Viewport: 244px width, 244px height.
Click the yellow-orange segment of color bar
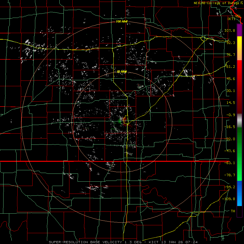239,48
